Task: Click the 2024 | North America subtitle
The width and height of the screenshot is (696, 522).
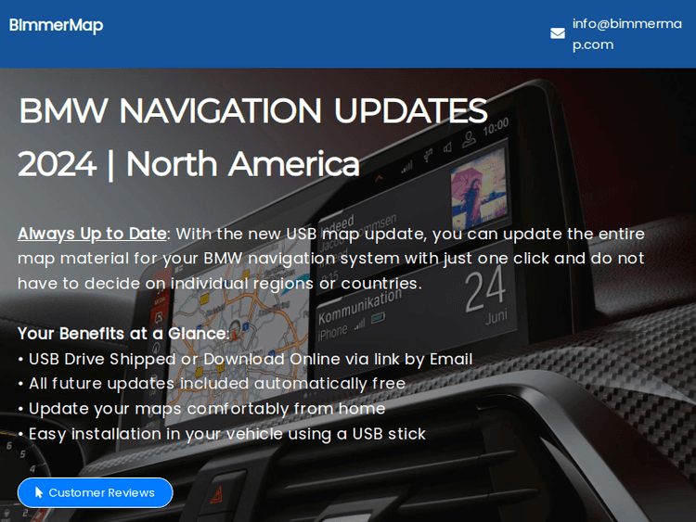Action: point(188,164)
